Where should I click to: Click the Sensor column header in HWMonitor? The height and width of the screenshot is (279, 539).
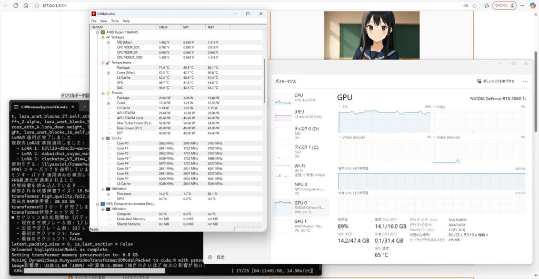tap(123, 27)
